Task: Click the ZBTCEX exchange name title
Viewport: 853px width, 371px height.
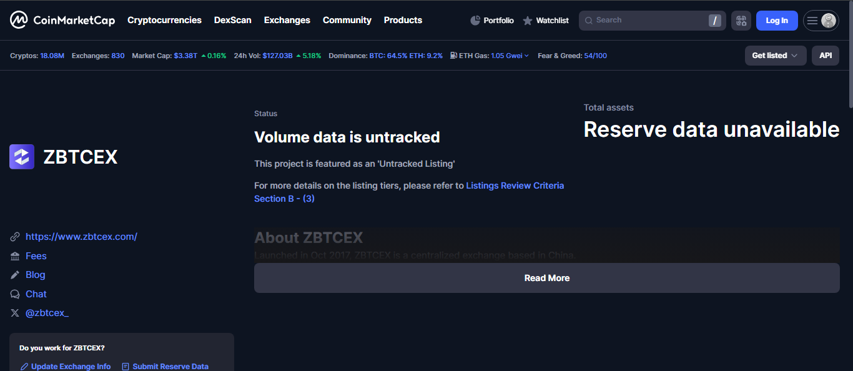Action: coord(81,157)
